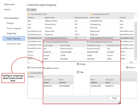Click the Unmap columns icon
139x106 pixels.
click(78, 64)
